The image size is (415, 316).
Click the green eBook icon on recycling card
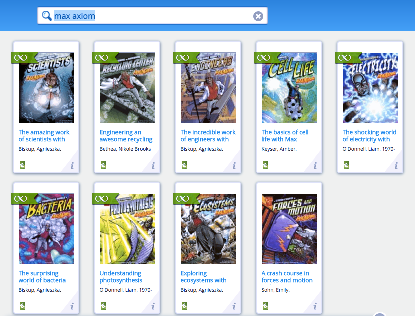pyautogui.click(x=103, y=165)
